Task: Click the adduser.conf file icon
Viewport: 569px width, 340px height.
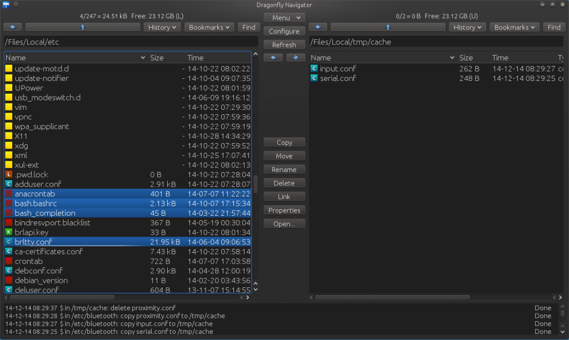Action: 9,184
